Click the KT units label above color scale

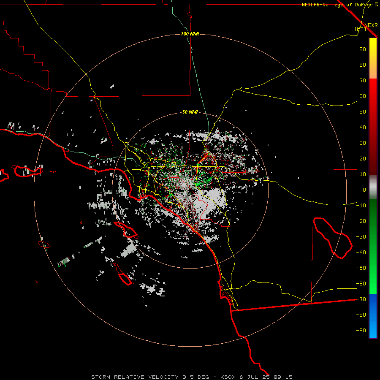pyautogui.click(x=361, y=29)
